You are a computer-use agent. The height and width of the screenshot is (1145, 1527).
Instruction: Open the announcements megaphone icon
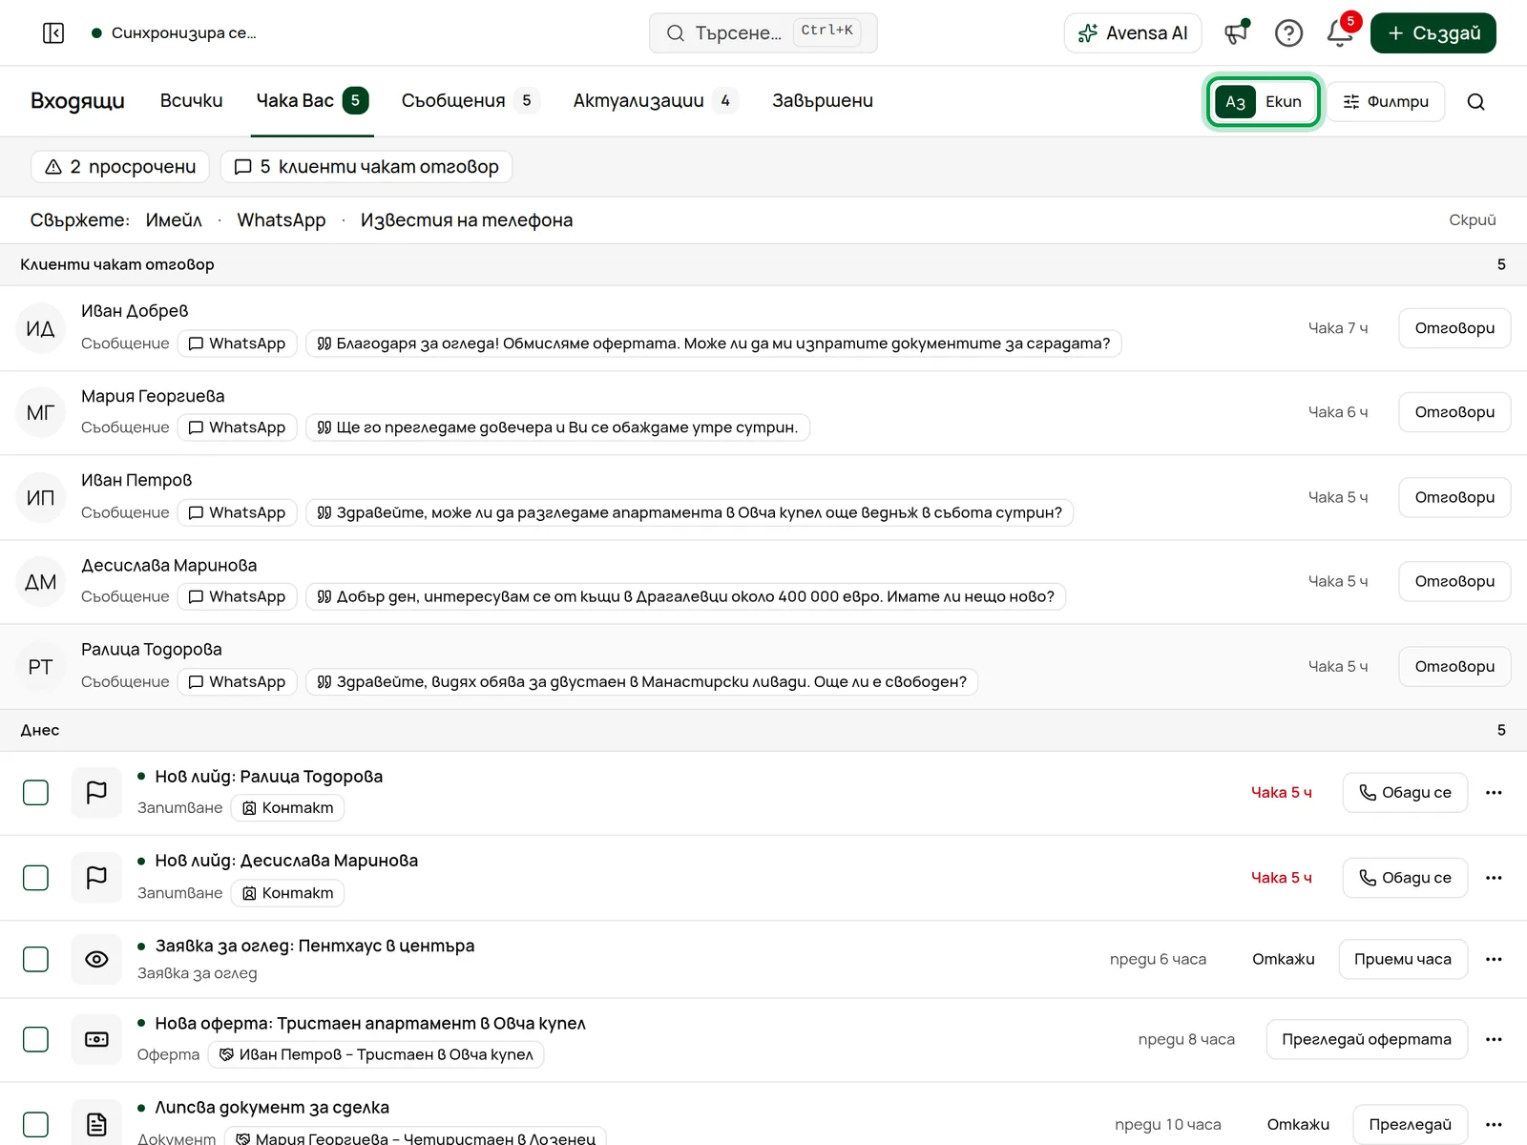tap(1237, 33)
